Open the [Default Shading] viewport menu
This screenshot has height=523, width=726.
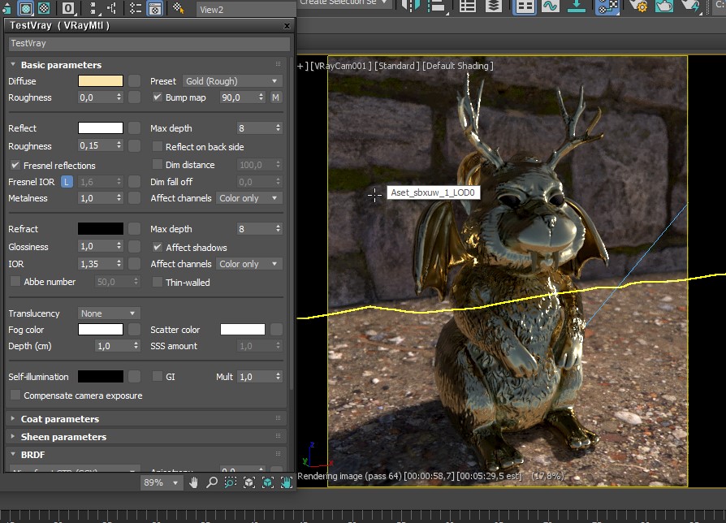(x=458, y=66)
